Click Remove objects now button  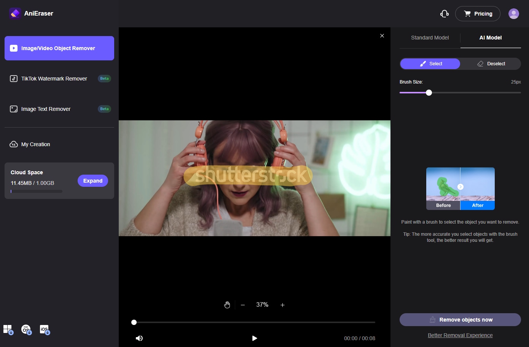[x=460, y=320]
